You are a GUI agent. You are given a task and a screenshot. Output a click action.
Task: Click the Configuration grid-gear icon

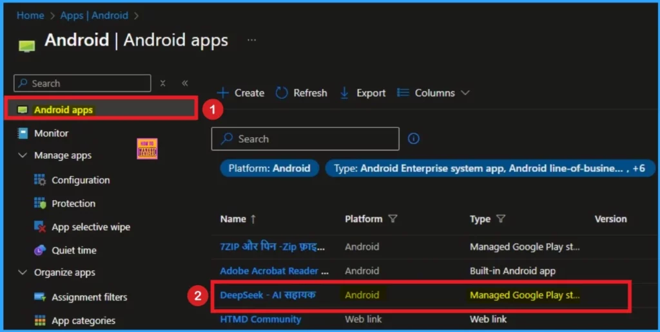[x=40, y=180]
